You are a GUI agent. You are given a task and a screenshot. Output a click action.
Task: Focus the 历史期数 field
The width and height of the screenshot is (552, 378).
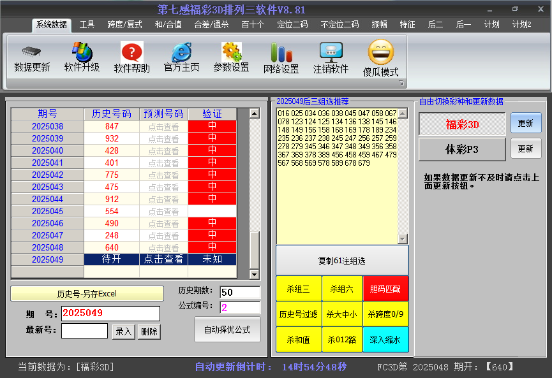[x=240, y=292]
